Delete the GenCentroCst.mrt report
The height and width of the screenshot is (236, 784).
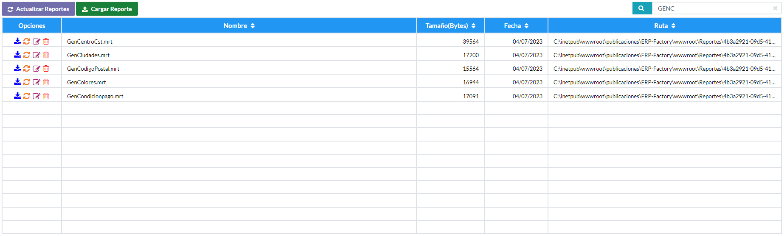46,41
